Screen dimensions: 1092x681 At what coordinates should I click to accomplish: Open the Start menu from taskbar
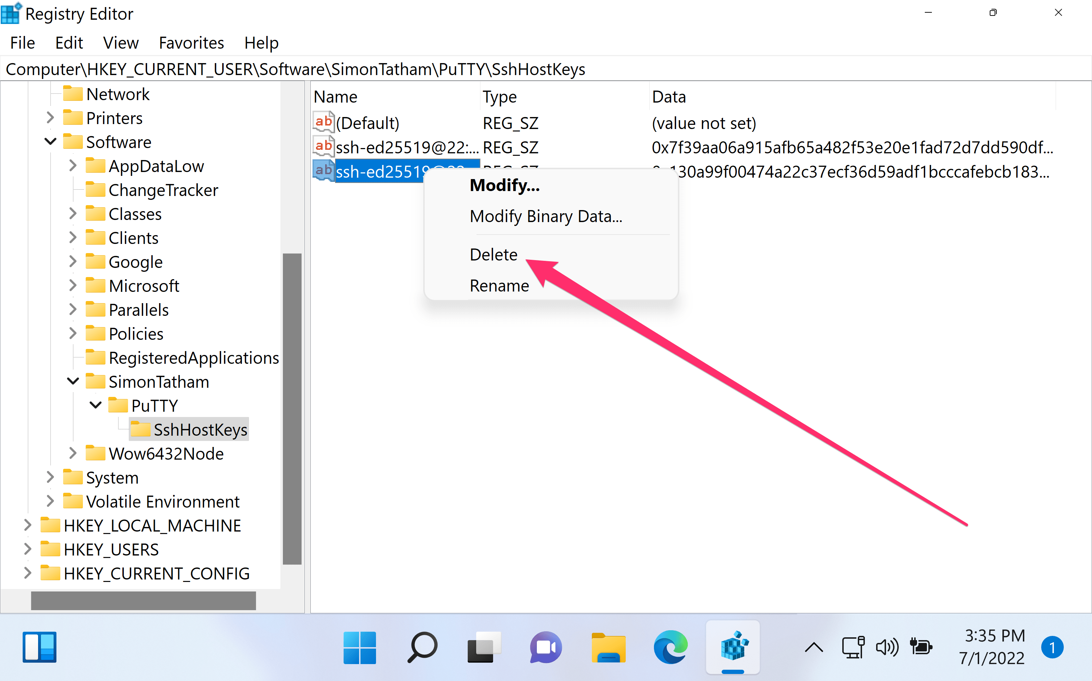coord(359,647)
